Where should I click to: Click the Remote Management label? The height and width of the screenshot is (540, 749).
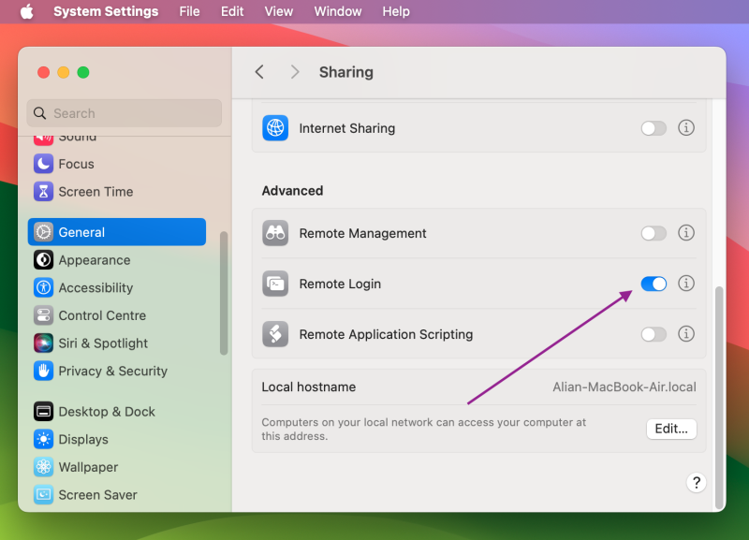pyautogui.click(x=362, y=233)
